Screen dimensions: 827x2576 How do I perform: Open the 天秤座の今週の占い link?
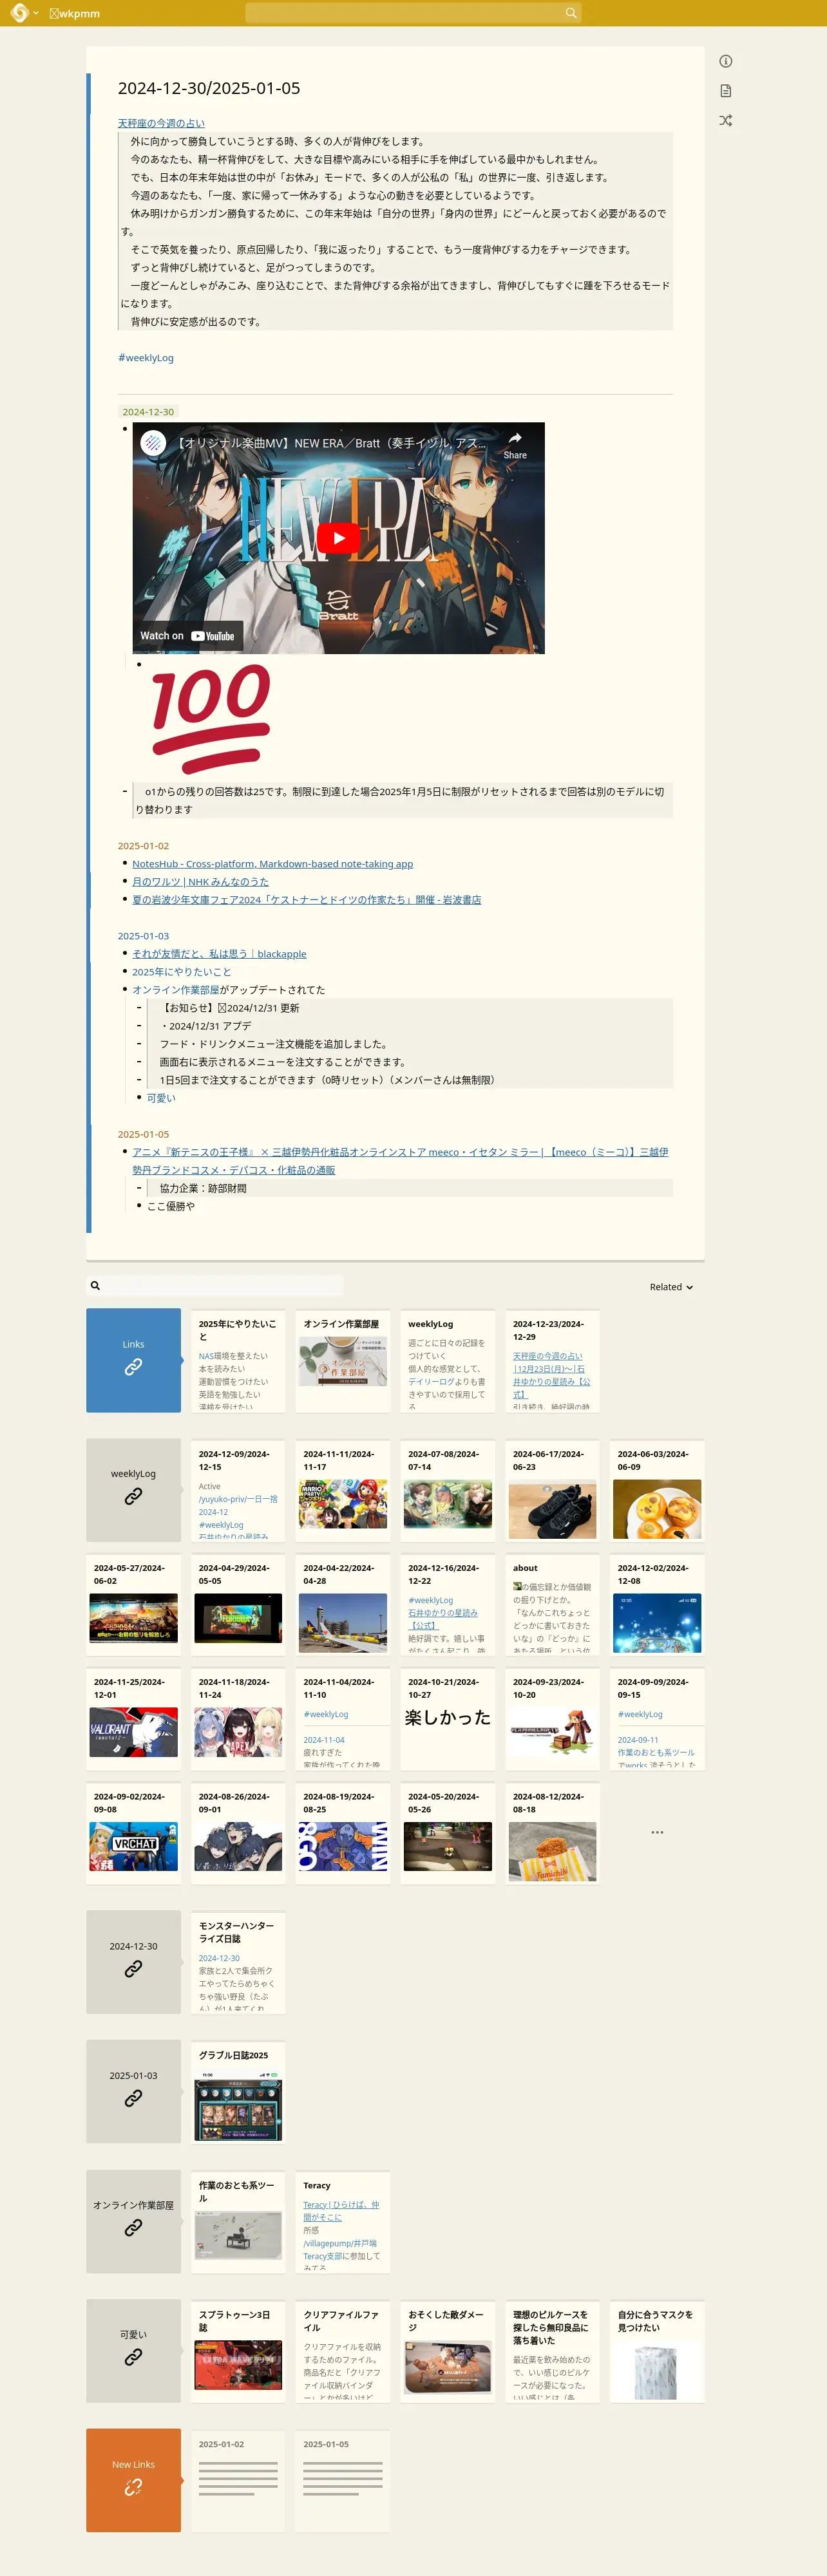point(161,123)
